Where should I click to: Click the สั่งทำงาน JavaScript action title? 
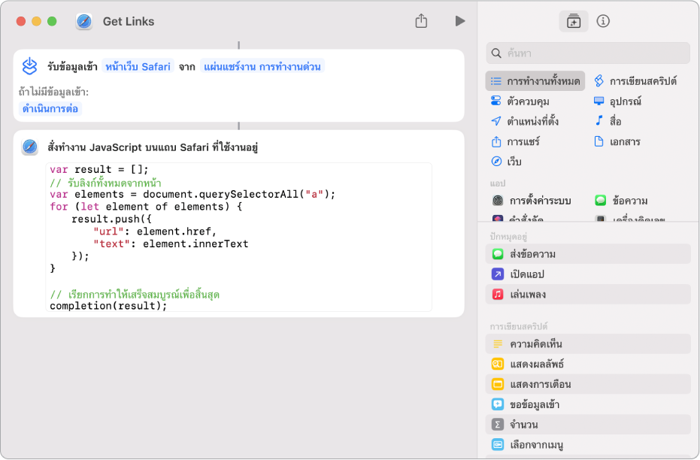click(153, 147)
